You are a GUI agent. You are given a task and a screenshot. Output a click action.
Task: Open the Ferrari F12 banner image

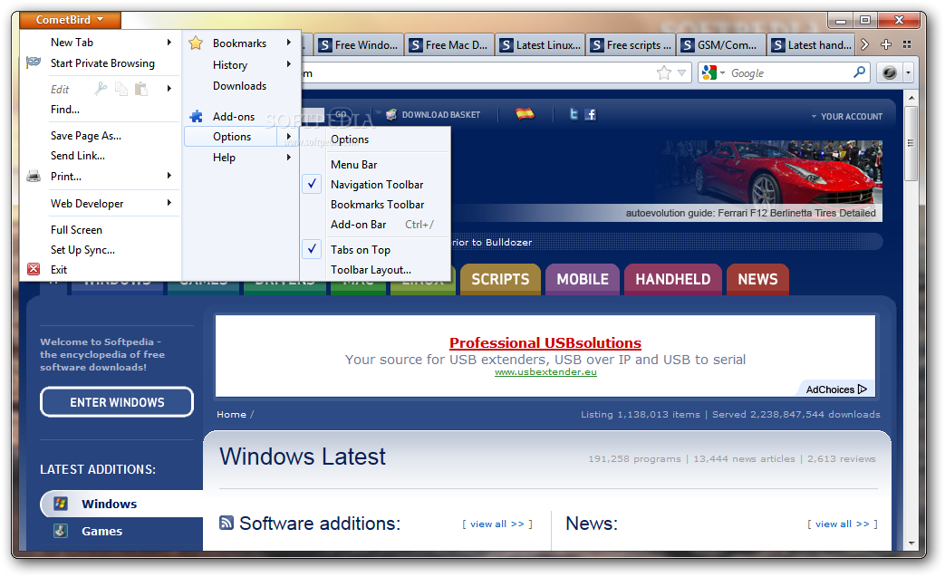click(x=769, y=180)
